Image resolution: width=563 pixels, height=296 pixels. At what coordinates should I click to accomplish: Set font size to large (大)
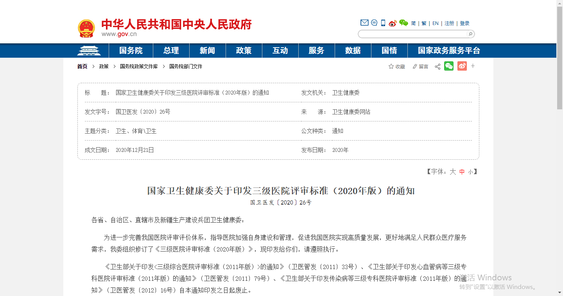(453, 172)
